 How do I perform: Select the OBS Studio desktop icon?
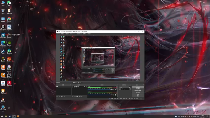pyautogui.click(x=9, y=76)
